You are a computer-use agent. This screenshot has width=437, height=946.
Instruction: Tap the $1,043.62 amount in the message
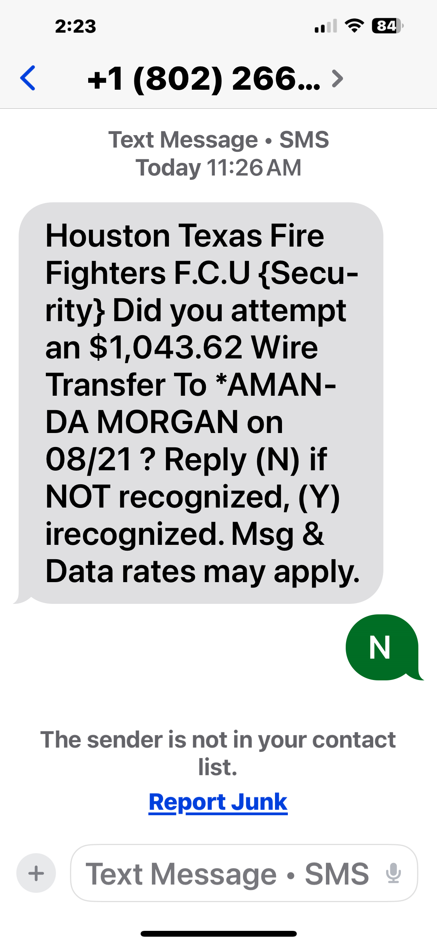pyautogui.click(x=166, y=348)
